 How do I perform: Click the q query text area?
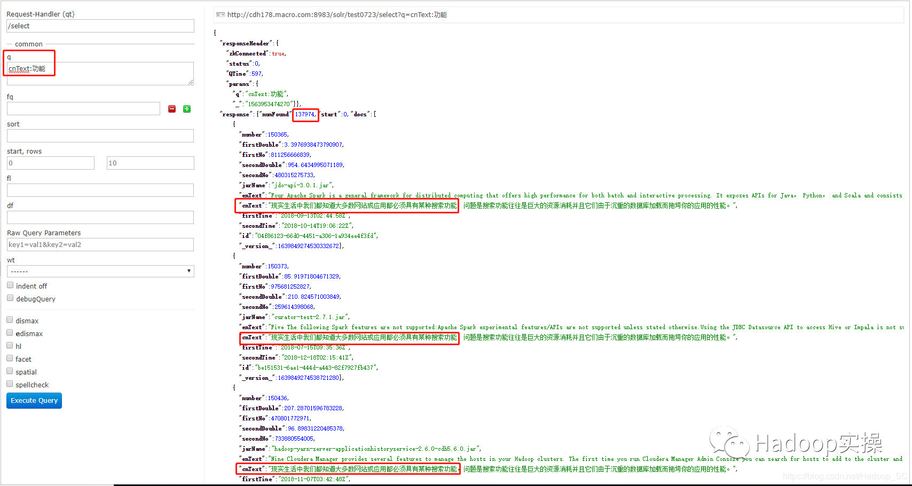click(x=100, y=73)
